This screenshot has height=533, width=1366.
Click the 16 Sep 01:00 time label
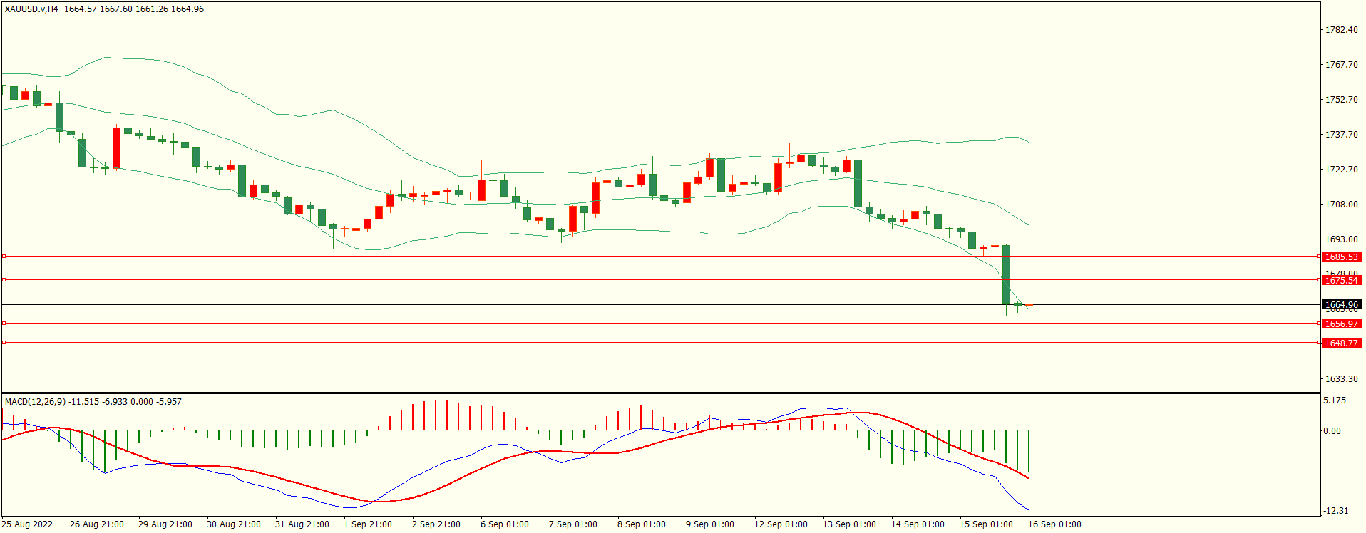1054,524
